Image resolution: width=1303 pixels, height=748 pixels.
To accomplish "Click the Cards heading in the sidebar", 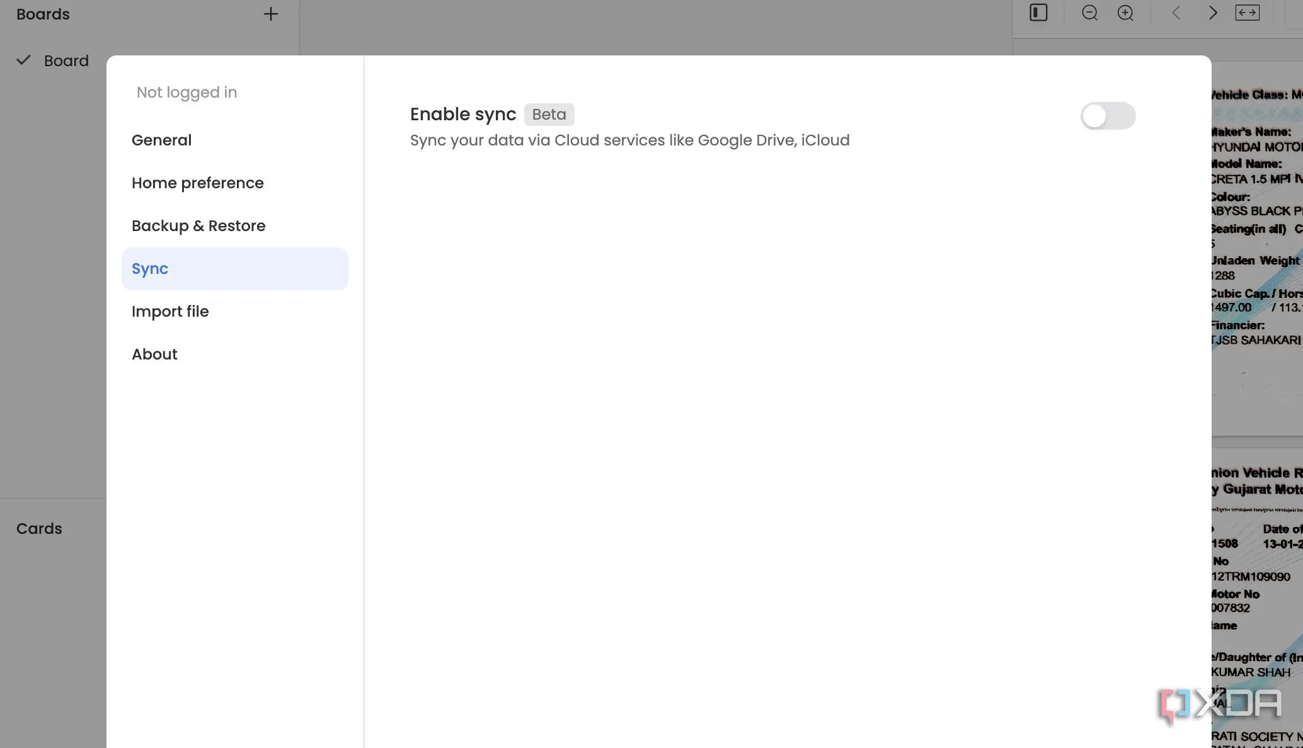I will point(39,529).
